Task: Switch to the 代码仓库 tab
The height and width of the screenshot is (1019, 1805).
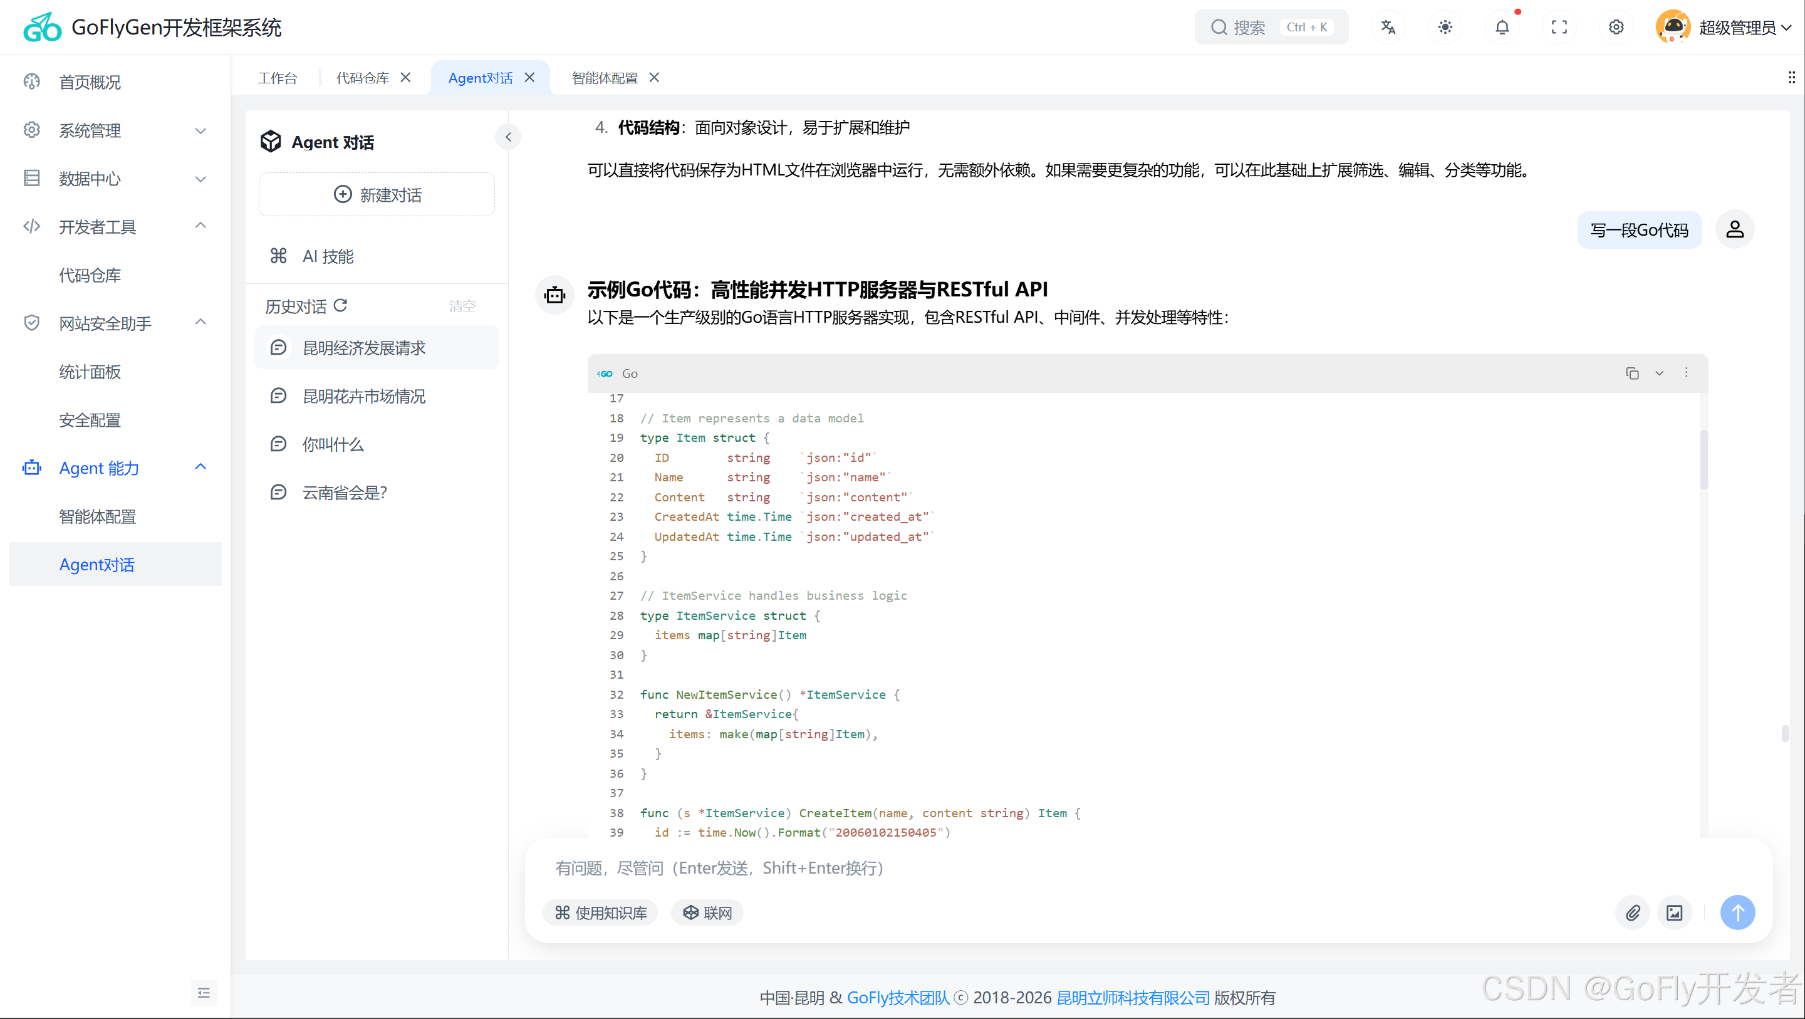Action: pos(362,78)
